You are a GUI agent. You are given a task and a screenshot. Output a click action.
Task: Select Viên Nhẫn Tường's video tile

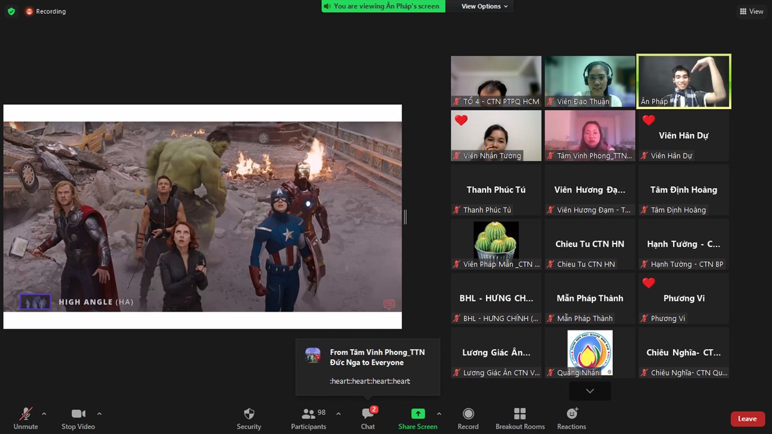click(496, 136)
